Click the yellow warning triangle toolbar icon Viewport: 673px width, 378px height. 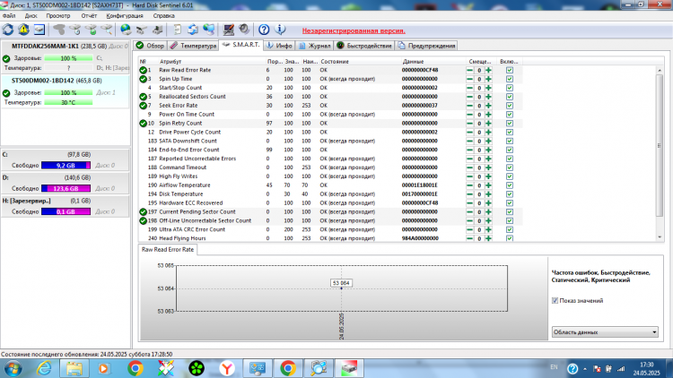click(23, 30)
